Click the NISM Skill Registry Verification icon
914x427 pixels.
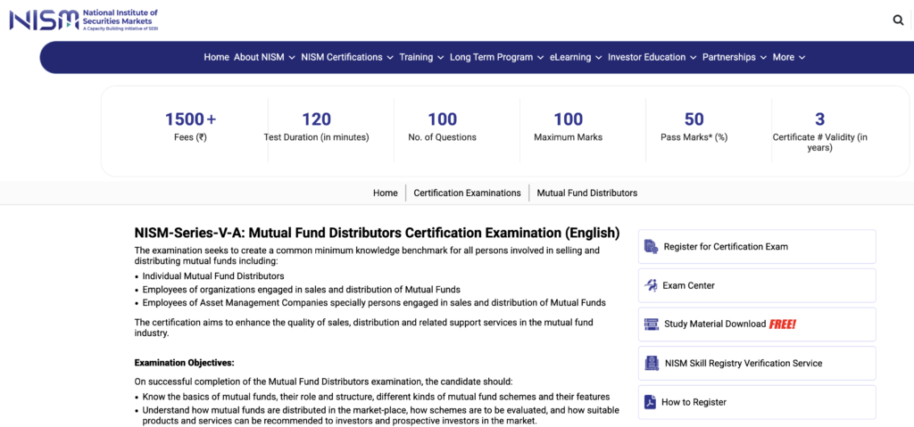(x=651, y=364)
